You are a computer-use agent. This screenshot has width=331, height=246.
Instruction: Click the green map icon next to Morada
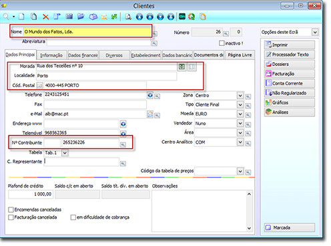coord(182,66)
